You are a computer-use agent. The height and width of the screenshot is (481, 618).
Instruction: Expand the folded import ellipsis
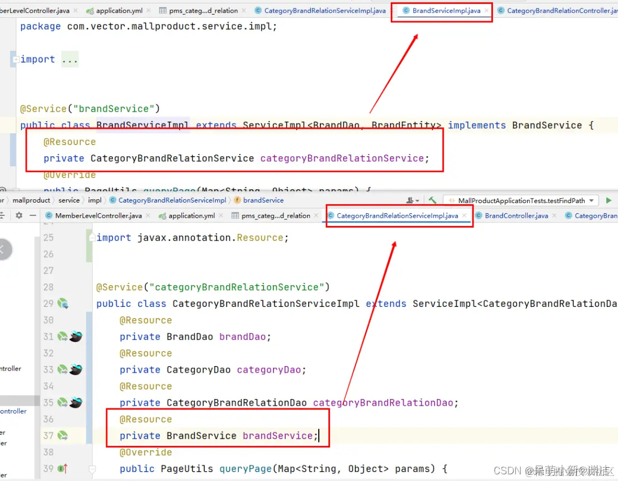70,60
